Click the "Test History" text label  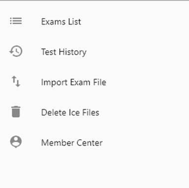pyautogui.click(x=64, y=52)
